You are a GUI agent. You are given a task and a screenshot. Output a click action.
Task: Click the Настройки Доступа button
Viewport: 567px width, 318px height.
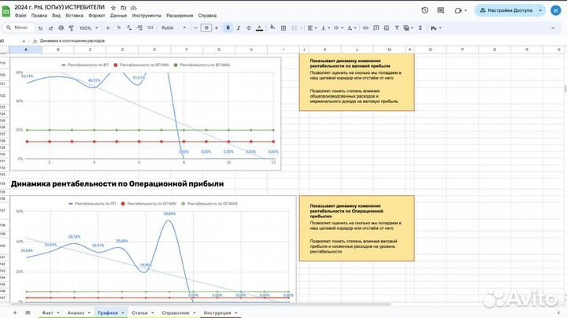(x=510, y=10)
